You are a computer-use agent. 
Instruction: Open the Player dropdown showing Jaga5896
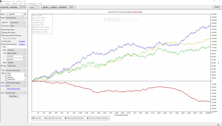(15, 14)
